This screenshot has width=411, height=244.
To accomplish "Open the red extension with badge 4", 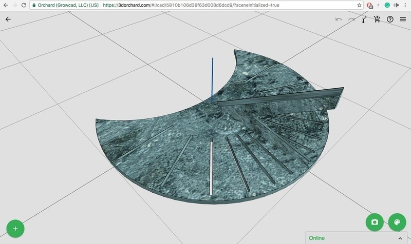I will (x=369, y=5).
